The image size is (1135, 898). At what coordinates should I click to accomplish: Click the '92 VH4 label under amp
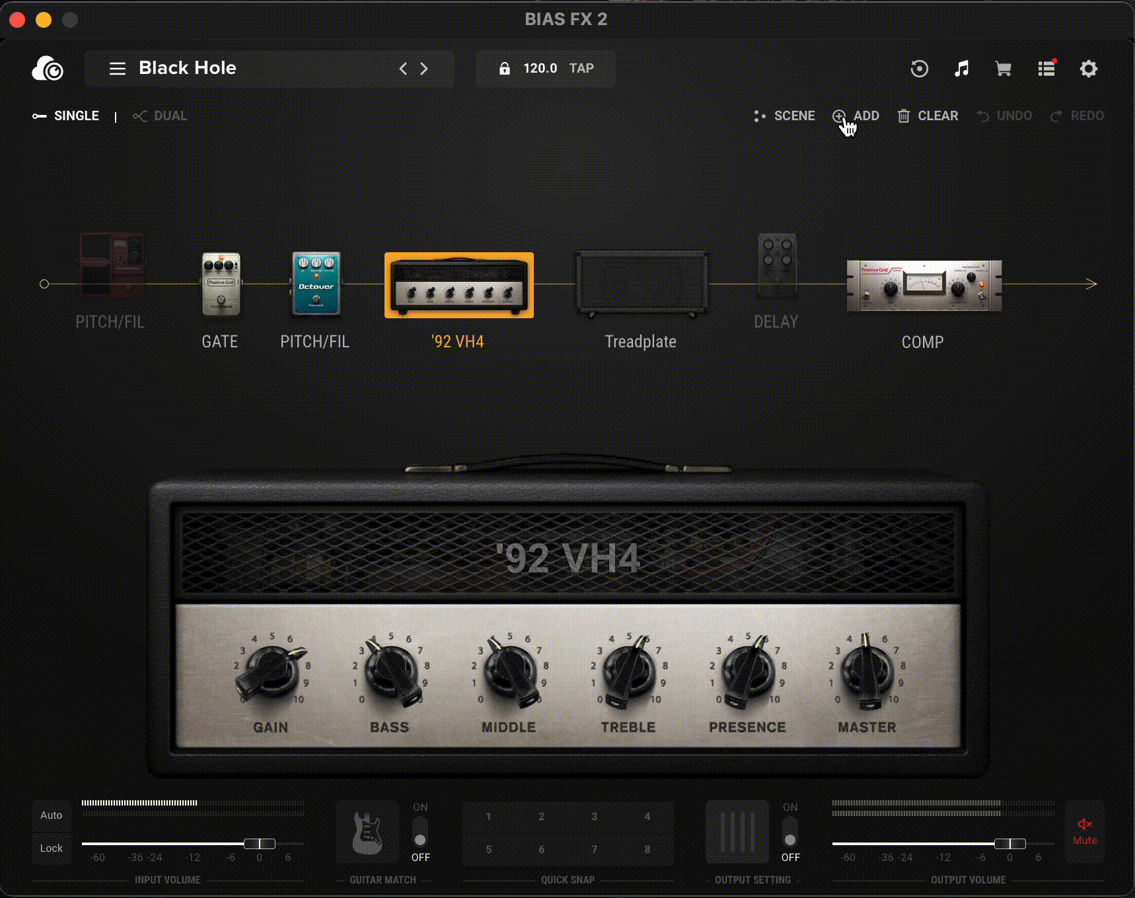458,341
